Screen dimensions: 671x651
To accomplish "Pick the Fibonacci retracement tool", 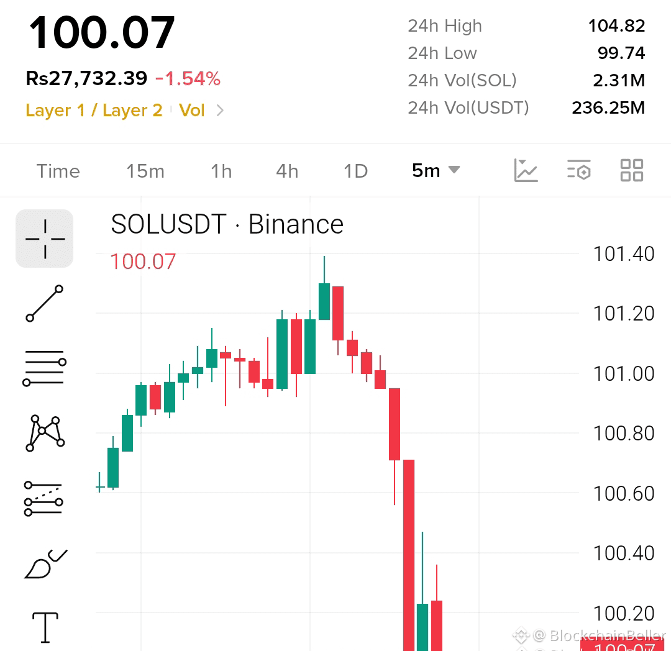I will tap(43, 498).
